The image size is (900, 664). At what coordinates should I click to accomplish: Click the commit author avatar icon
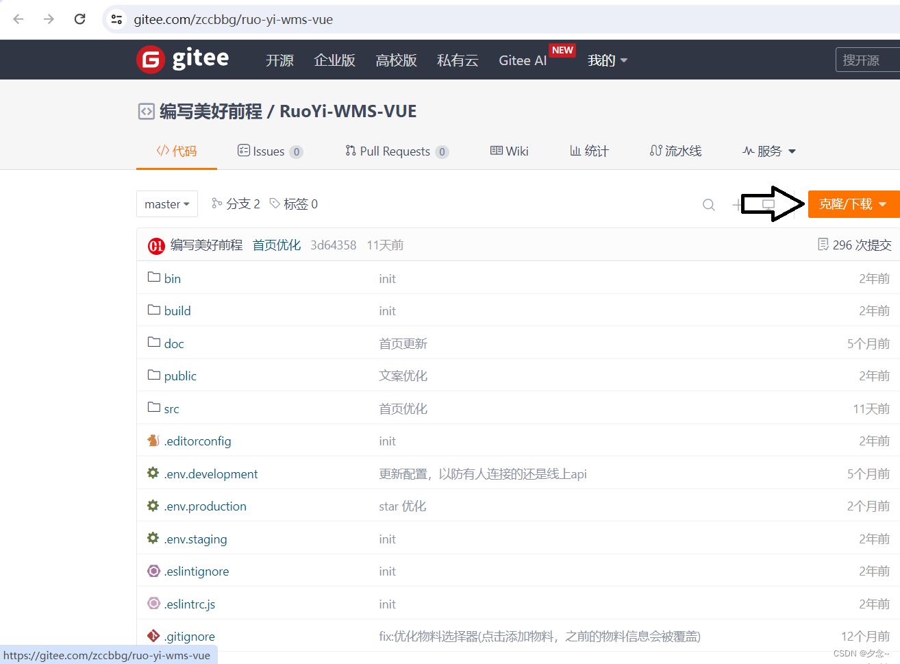(156, 245)
